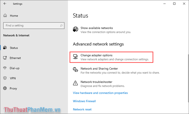Click the Dial-up icon in sidebar
This screenshot has width=189, height=114.
coord(5,68)
